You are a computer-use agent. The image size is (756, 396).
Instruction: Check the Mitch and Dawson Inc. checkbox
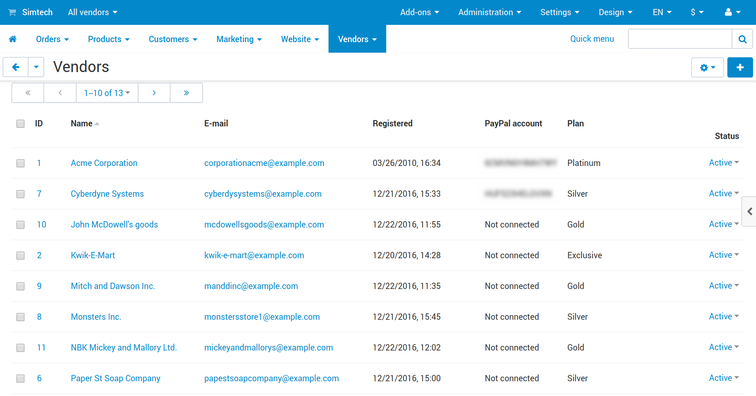20,286
